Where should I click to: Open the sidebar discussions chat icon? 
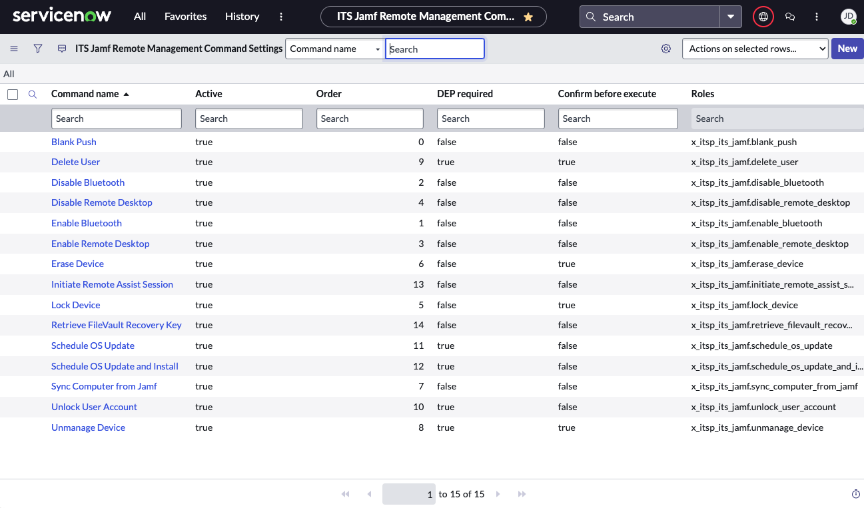[790, 17]
